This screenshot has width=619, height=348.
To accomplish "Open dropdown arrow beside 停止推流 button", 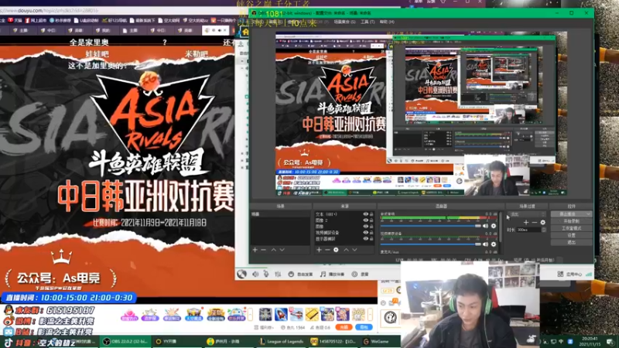I will pyautogui.click(x=589, y=214).
